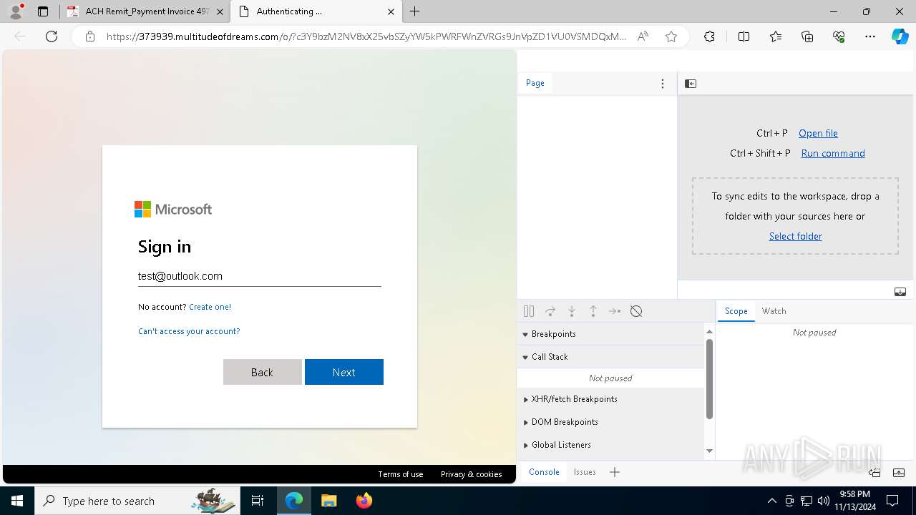Open the Issues drawer tab

click(x=585, y=472)
